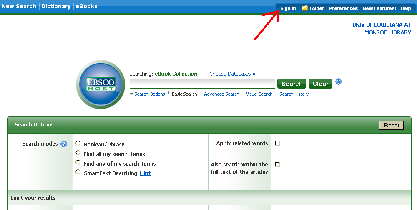Collapse Search Options arrow link

point(147,94)
